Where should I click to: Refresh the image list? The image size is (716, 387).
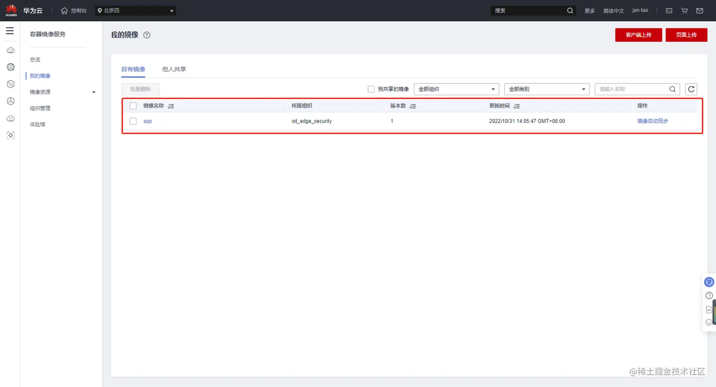691,89
